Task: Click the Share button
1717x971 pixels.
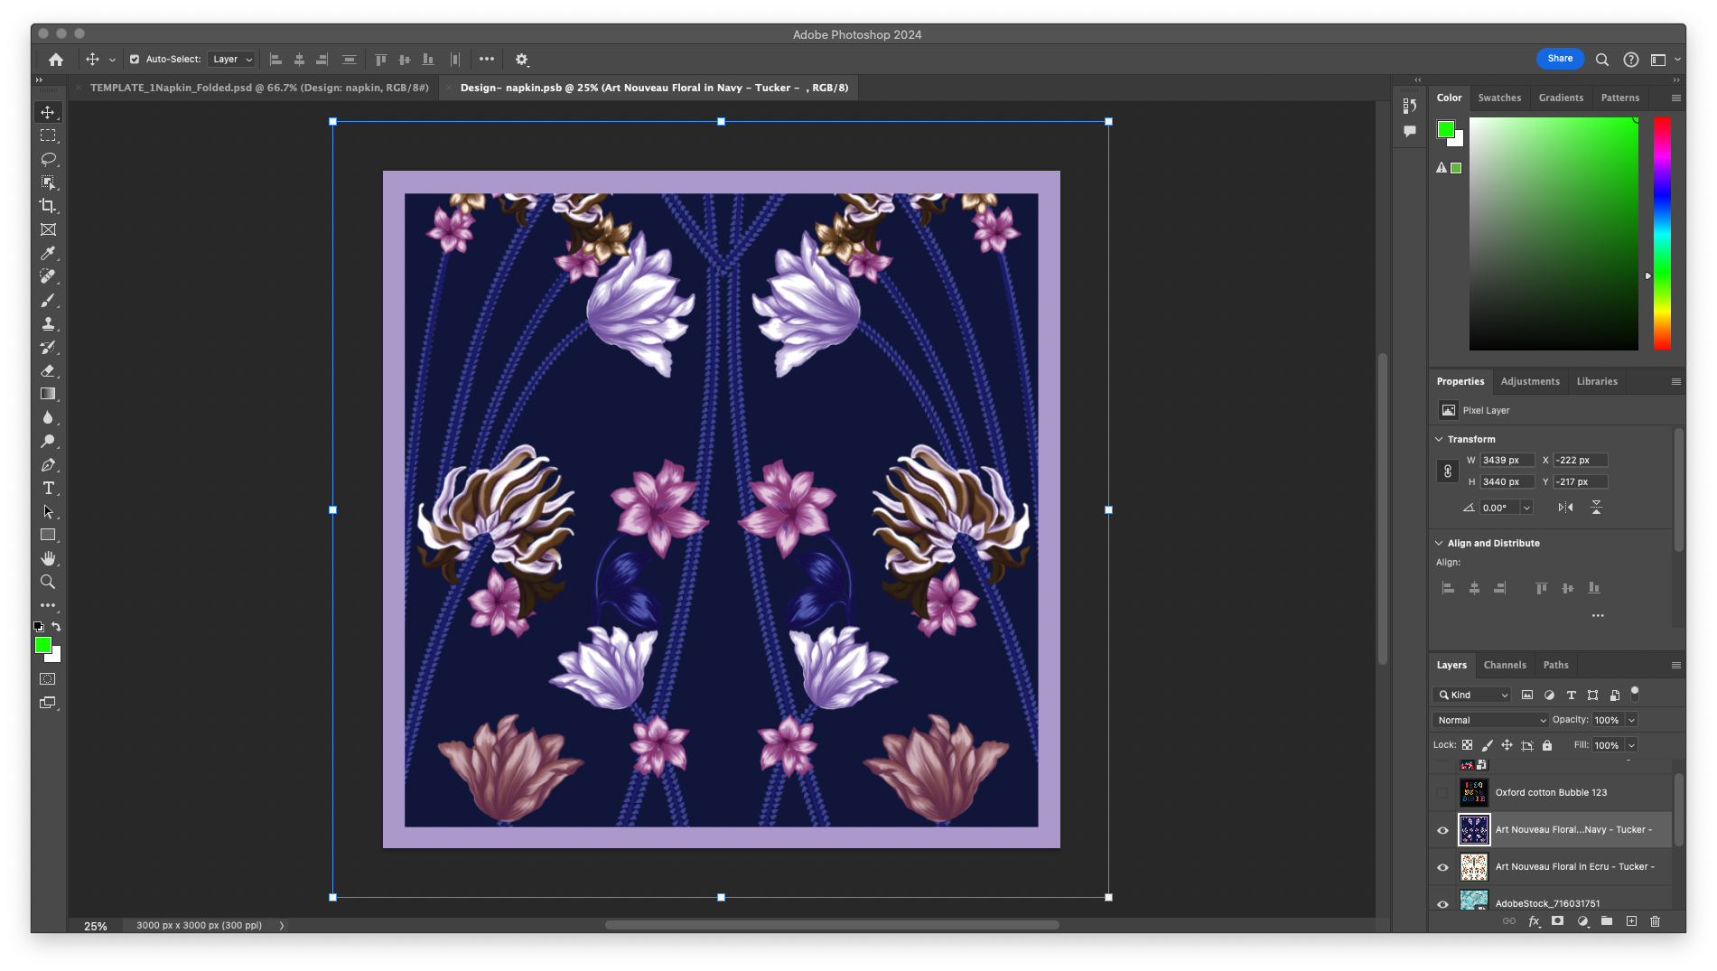Action: click(1560, 59)
